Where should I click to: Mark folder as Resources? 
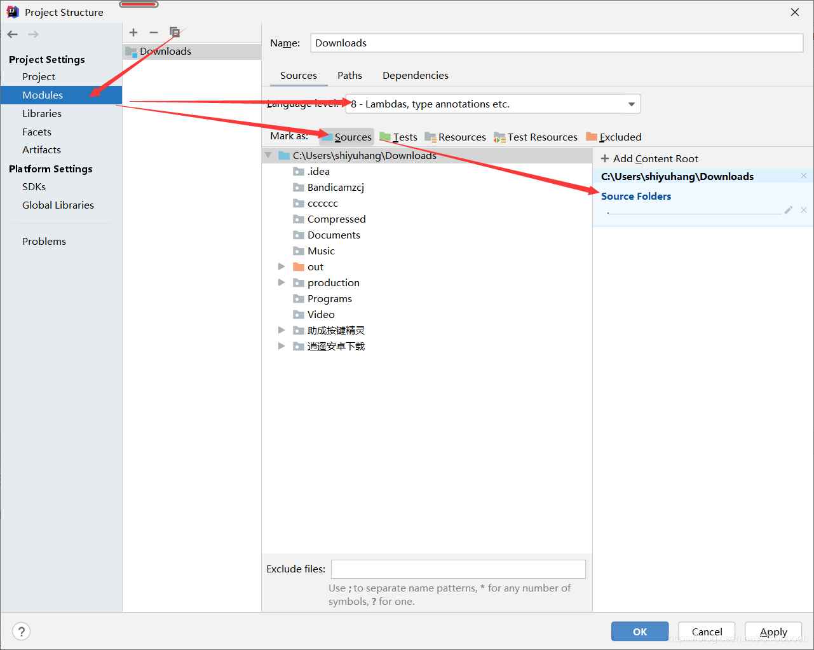click(455, 137)
